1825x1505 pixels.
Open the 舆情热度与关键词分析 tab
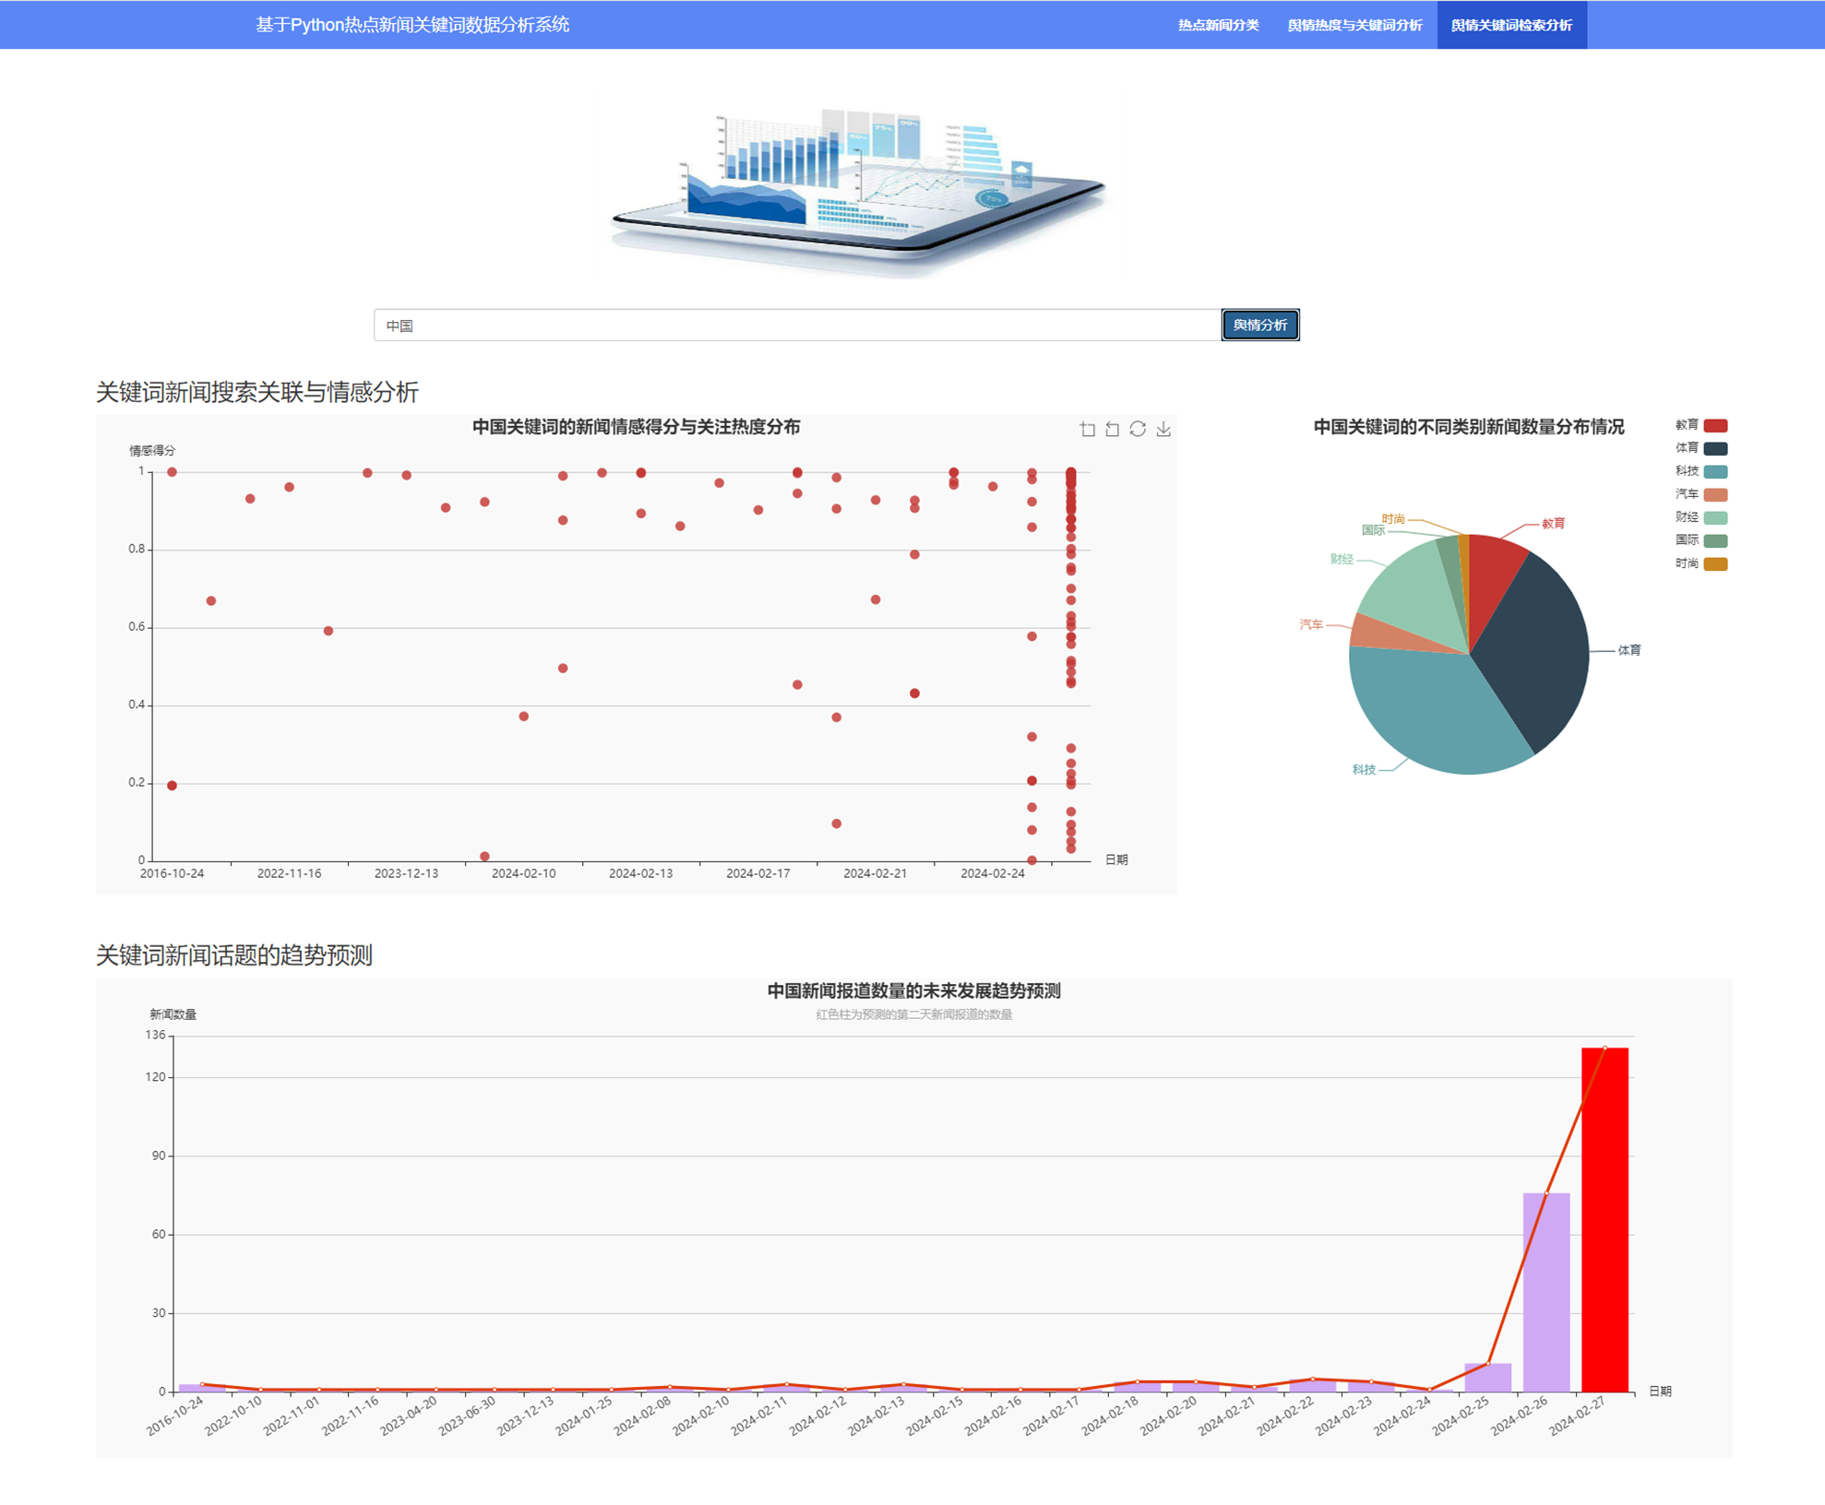(x=1354, y=25)
